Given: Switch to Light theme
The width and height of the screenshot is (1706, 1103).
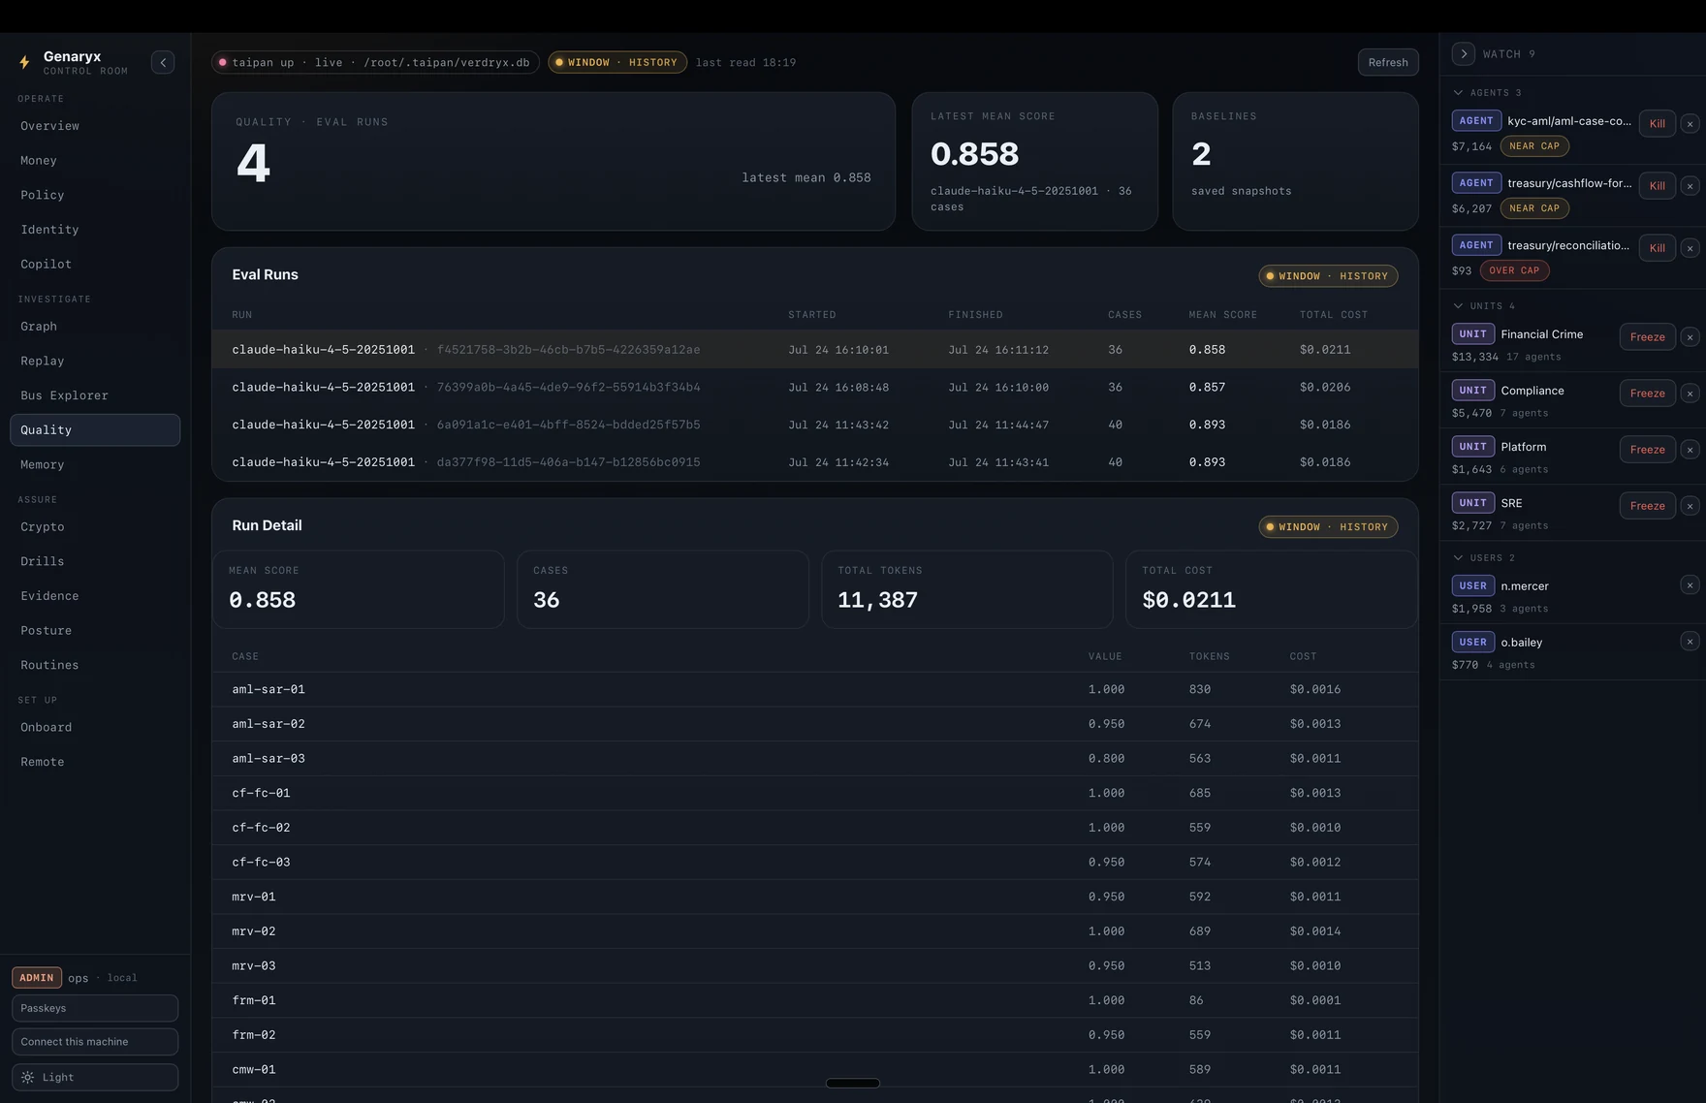Looking at the screenshot, I should coord(95,1077).
